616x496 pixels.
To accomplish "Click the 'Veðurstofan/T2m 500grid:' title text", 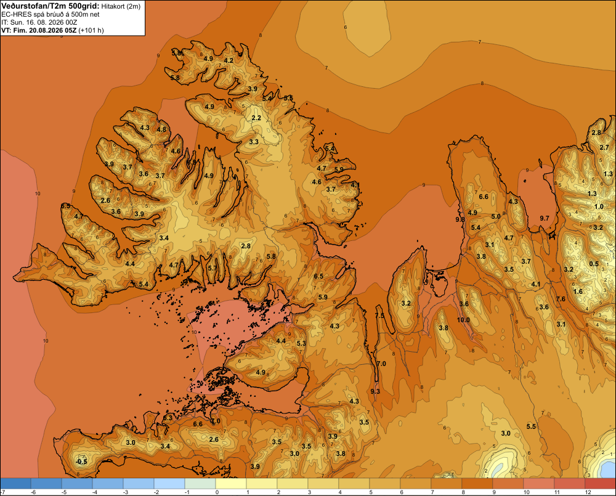I will click(x=51, y=6).
